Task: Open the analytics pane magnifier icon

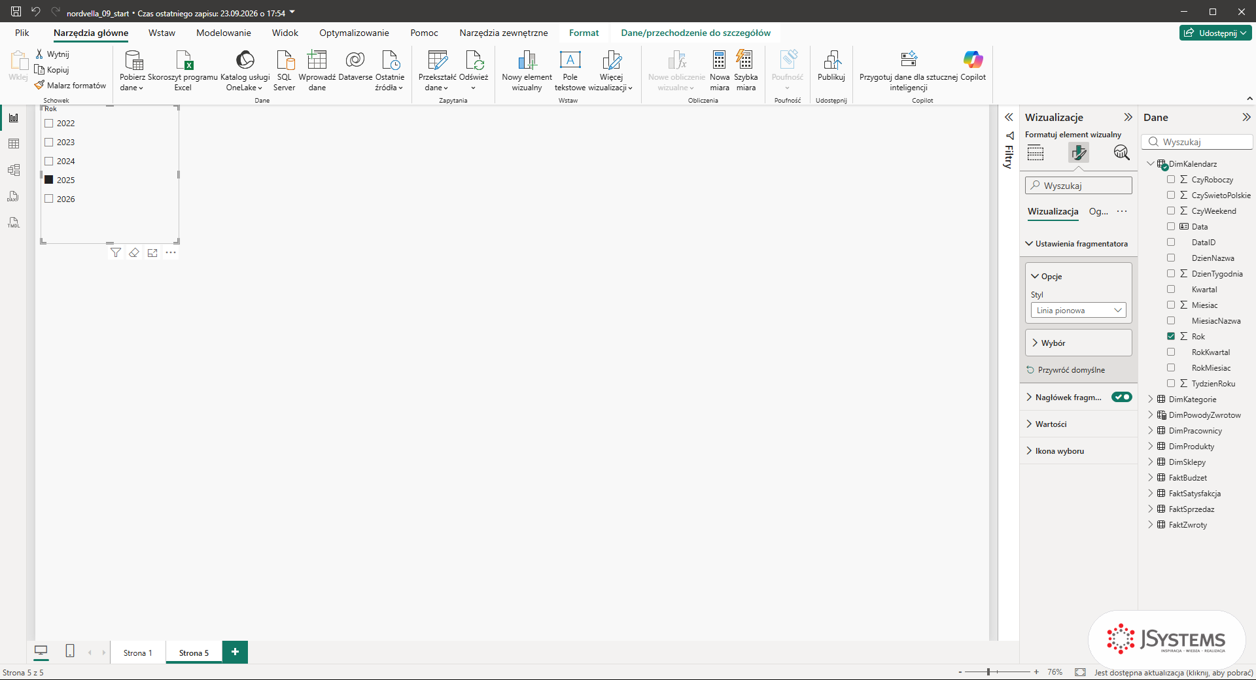Action: [1121, 152]
